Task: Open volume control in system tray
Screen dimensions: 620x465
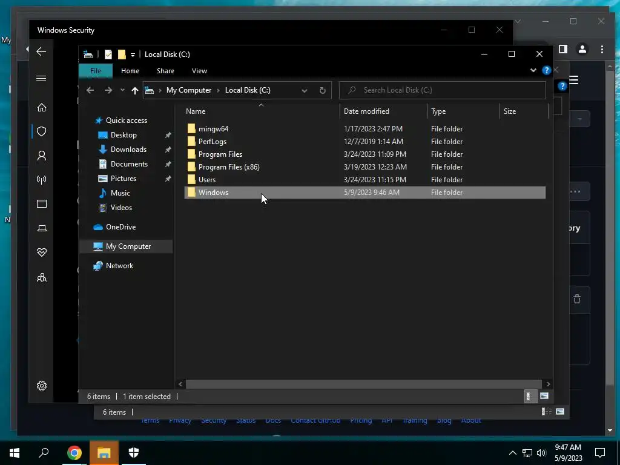Action: point(541,453)
